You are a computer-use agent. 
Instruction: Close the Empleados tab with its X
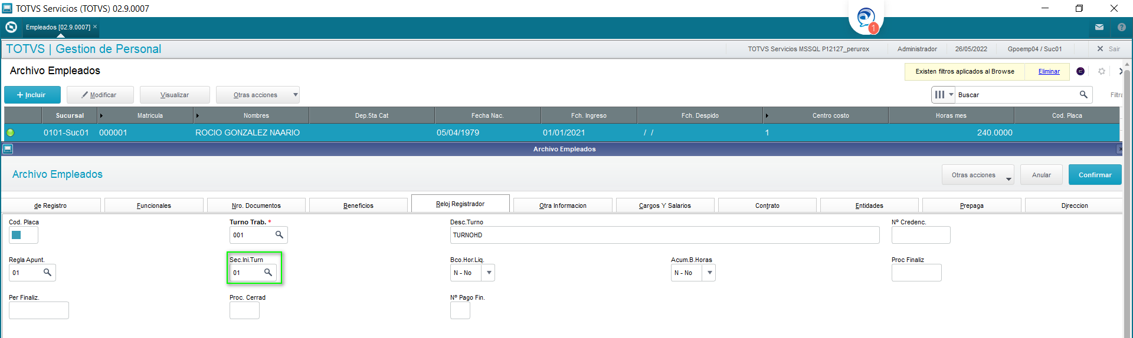95,26
